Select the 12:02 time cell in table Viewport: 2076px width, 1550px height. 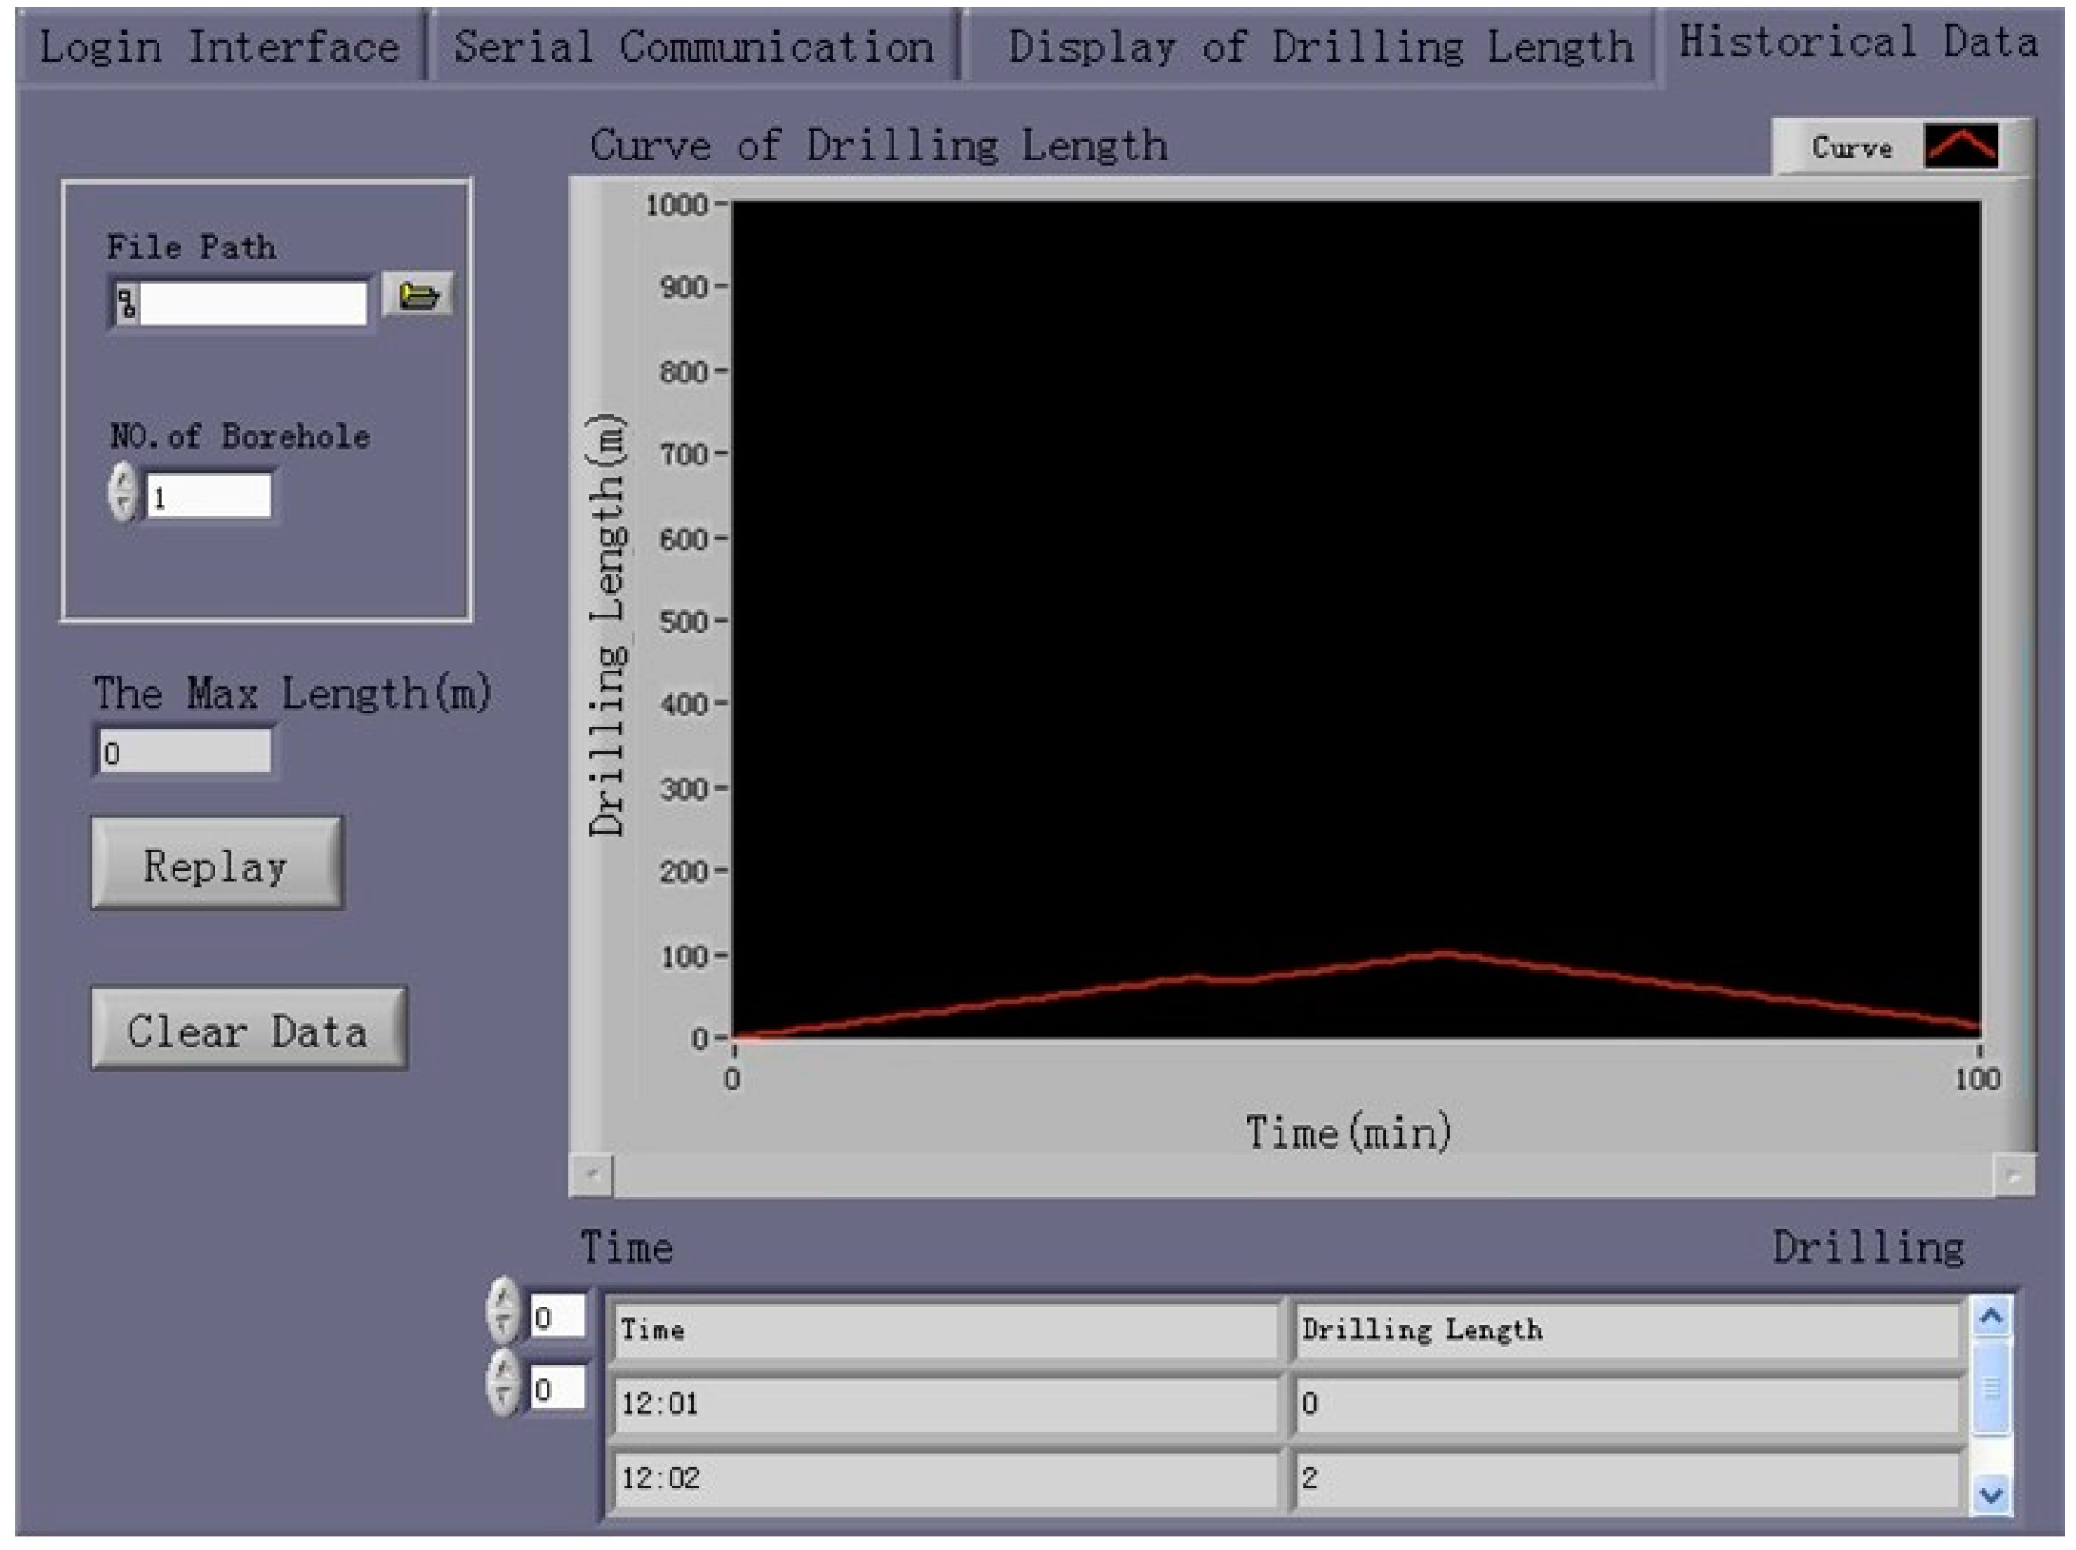[x=943, y=1480]
